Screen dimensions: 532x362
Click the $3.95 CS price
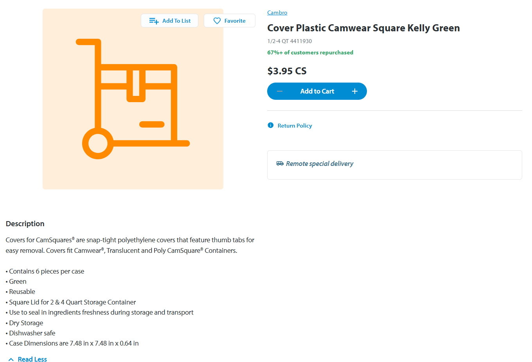pyautogui.click(x=287, y=71)
